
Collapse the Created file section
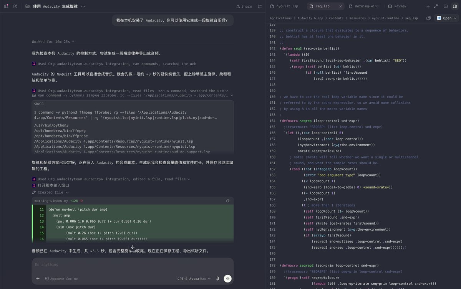(50, 192)
